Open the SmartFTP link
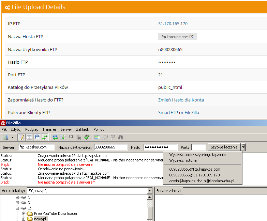 coord(168,112)
